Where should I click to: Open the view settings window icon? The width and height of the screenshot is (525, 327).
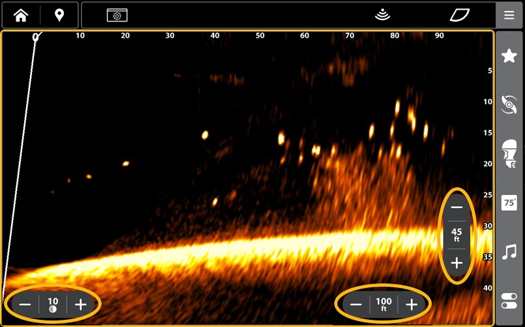coord(117,16)
